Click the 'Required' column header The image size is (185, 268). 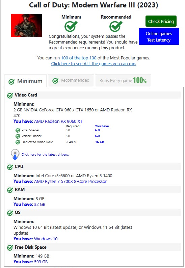pos(73,126)
